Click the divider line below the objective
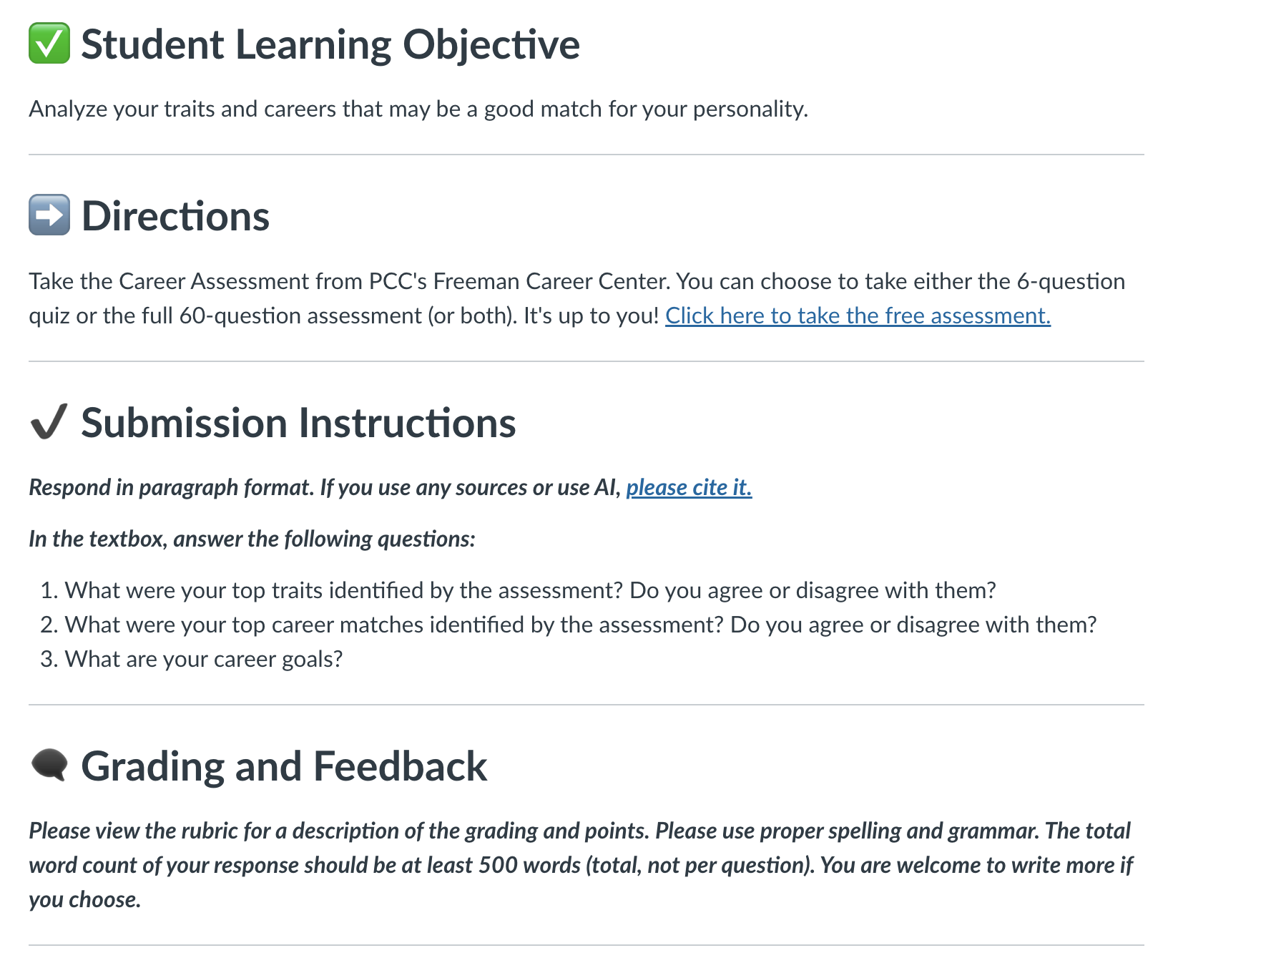 (x=587, y=155)
